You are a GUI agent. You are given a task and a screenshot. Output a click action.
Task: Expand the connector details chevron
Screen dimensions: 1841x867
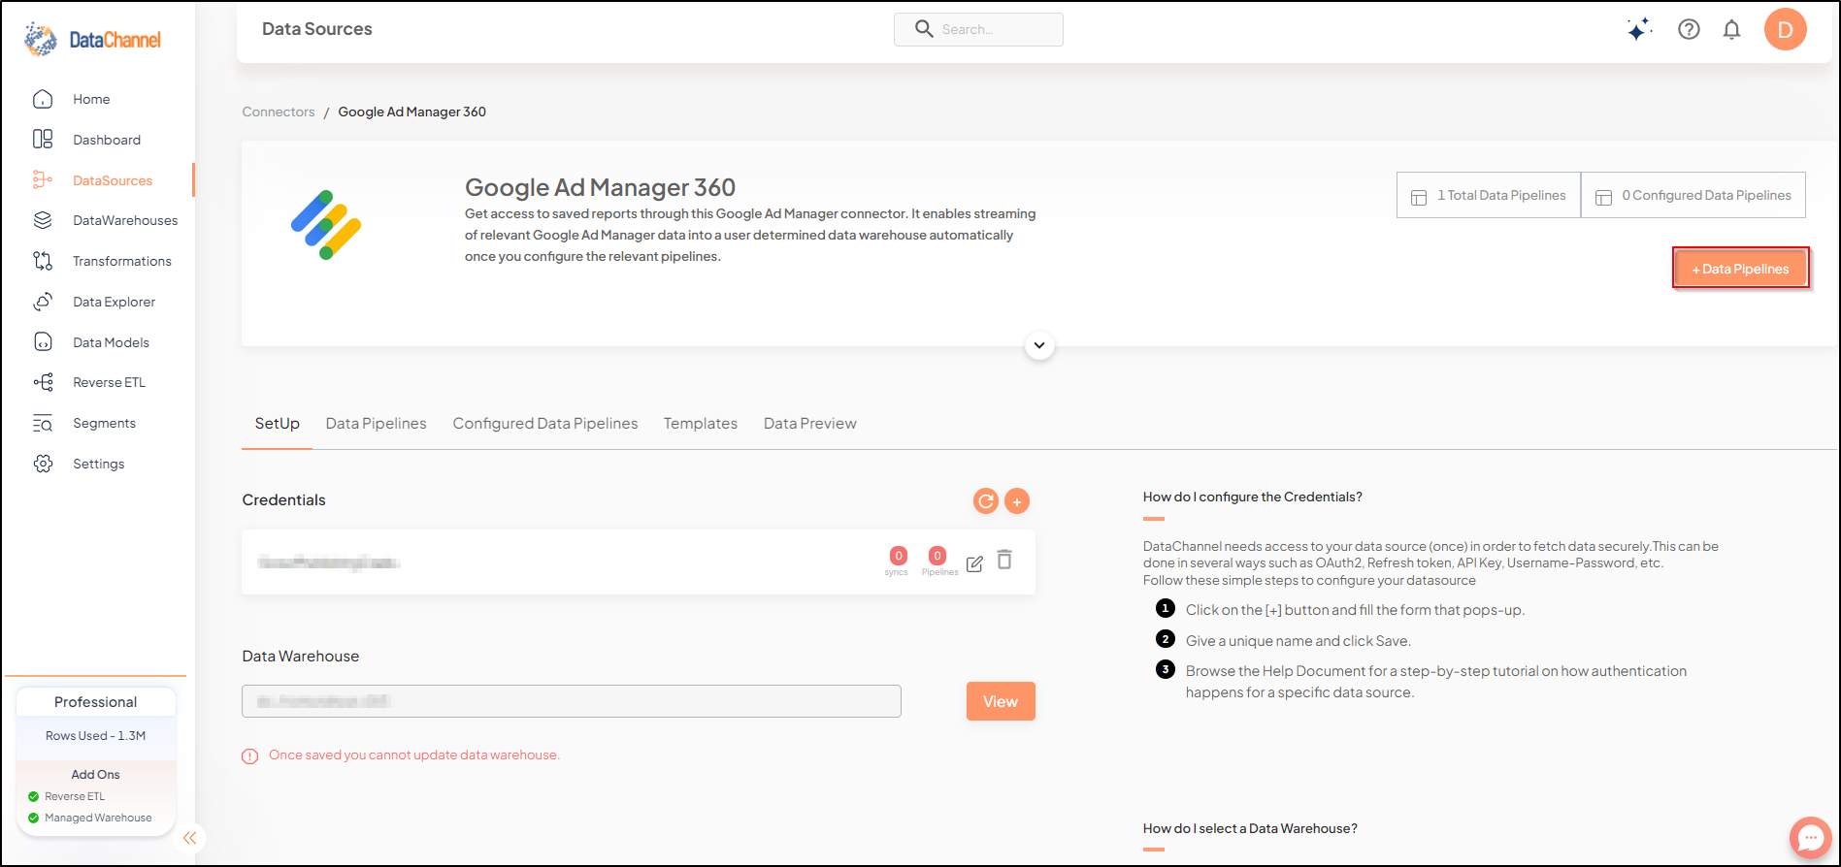1039,345
